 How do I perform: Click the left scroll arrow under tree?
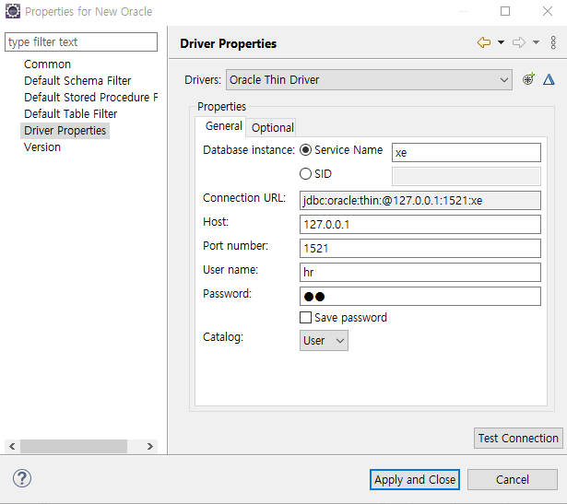point(12,446)
